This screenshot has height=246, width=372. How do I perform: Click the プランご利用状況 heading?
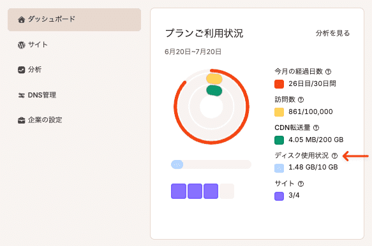(204, 33)
